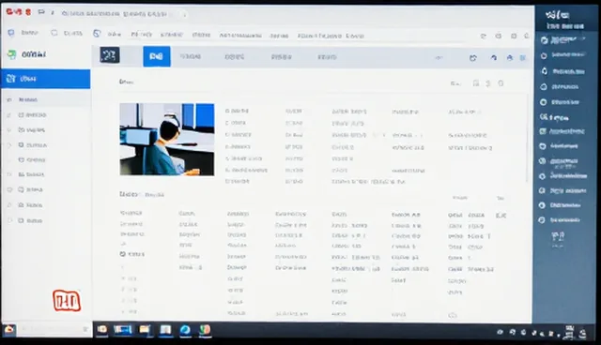Click the taskbar search box
The height and width of the screenshot is (345, 601).
(54, 329)
